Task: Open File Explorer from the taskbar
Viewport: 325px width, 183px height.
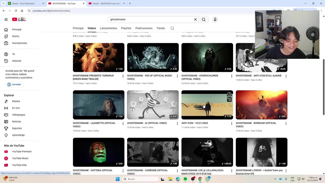Action: pos(170,179)
